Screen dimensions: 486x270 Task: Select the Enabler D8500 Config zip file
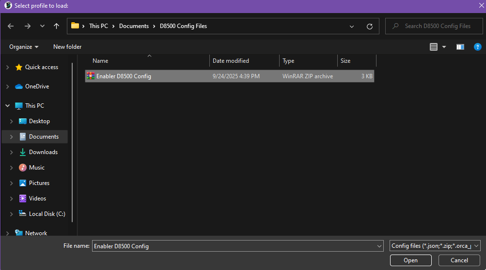[124, 76]
